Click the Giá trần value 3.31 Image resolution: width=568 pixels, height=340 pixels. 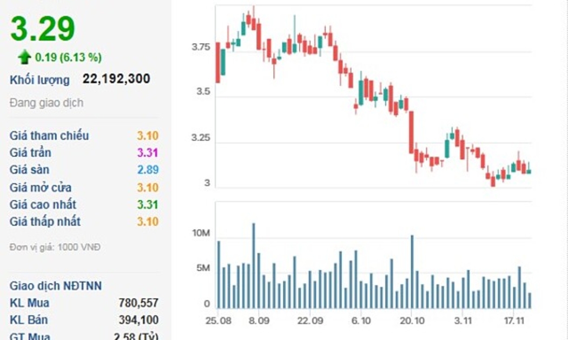(x=148, y=153)
